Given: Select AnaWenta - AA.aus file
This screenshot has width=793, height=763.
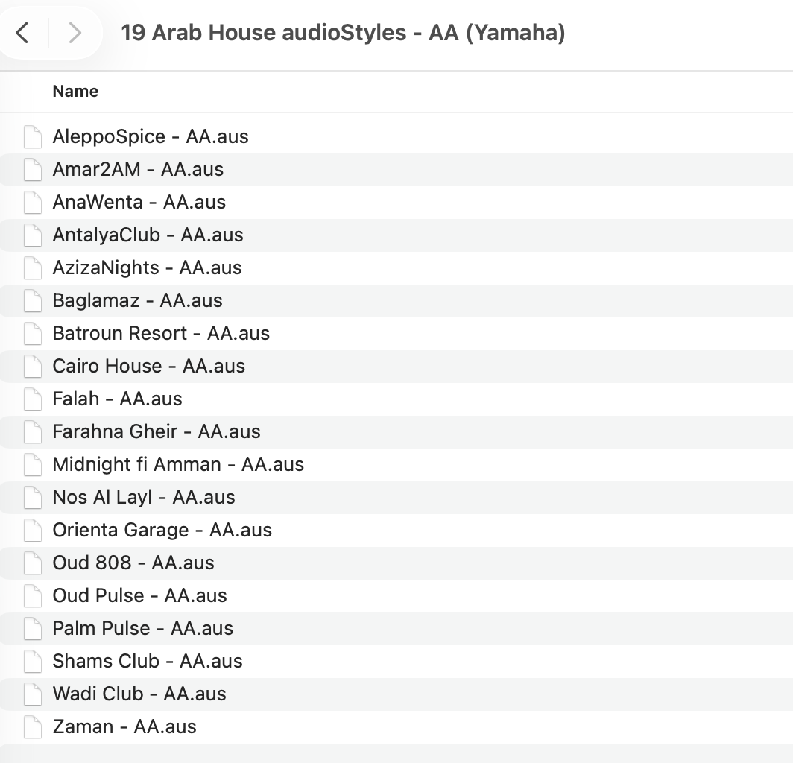Looking at the screenshot, I should click(139, 203).
